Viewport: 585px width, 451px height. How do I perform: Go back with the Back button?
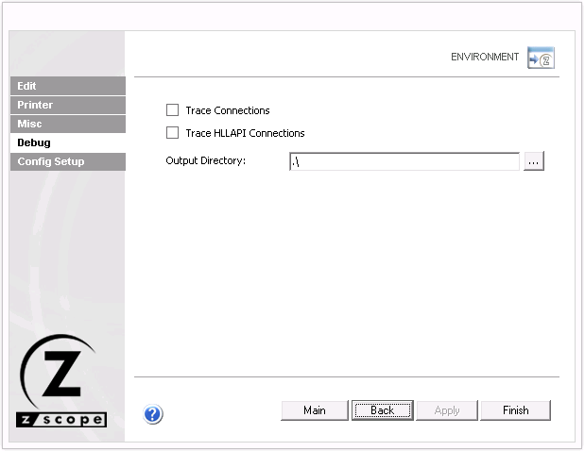[x=383, y=410]
